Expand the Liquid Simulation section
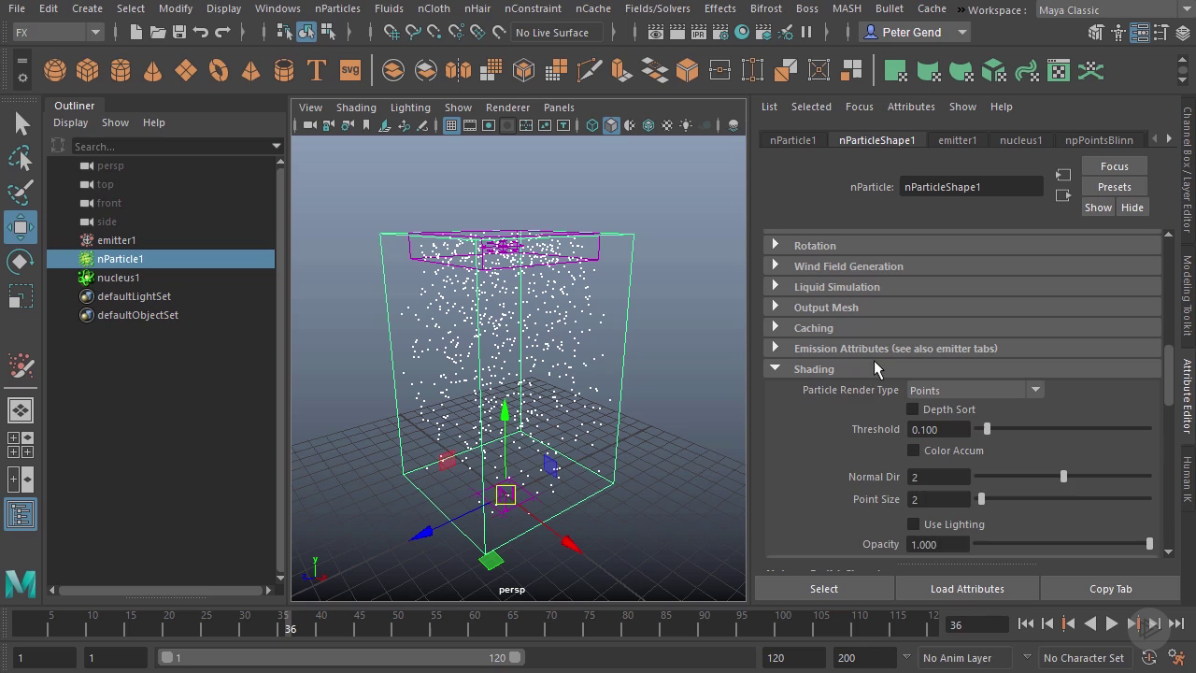 (x=775, y=287)
